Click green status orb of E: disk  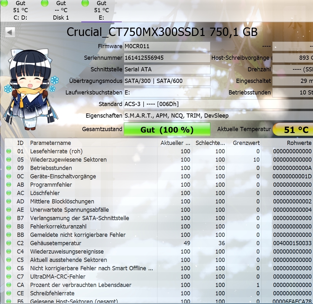pos(85,3)
